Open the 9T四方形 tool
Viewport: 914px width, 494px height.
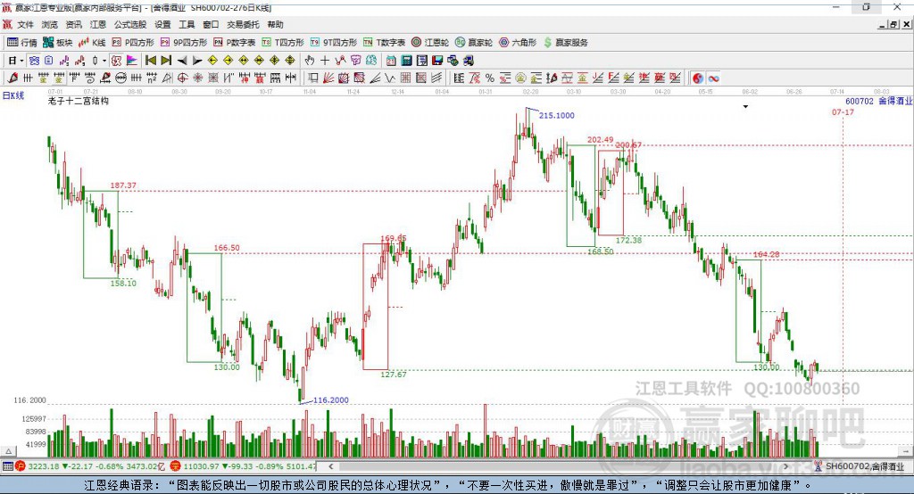(x=334, y=43)
